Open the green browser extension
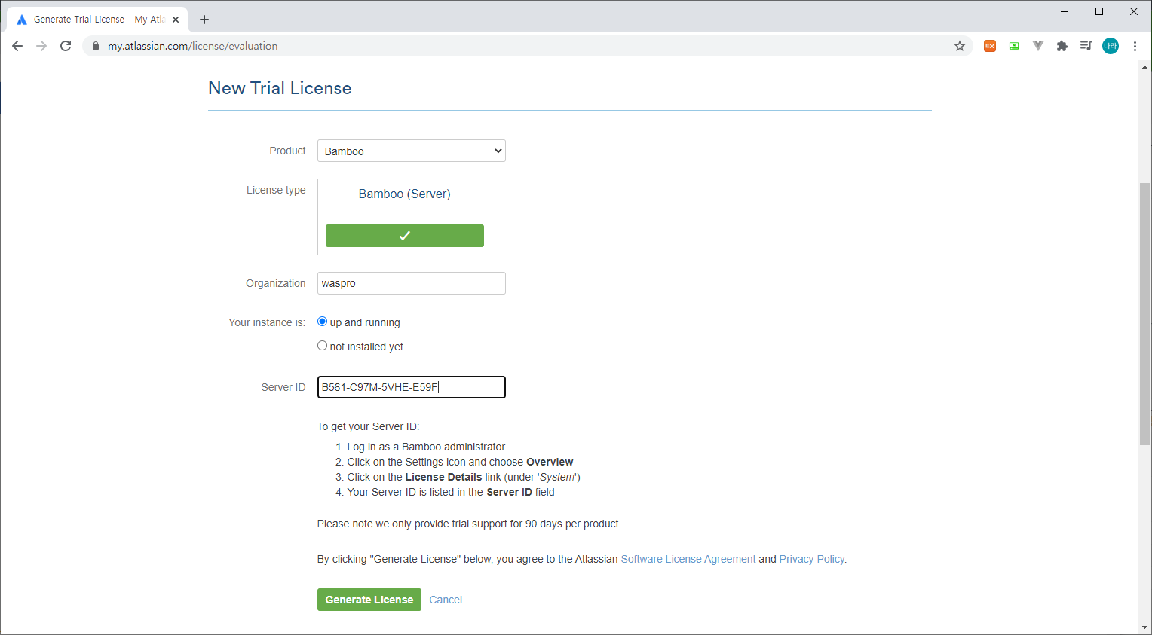This screenshot has height=635, width=1152. click(1014, 46)
